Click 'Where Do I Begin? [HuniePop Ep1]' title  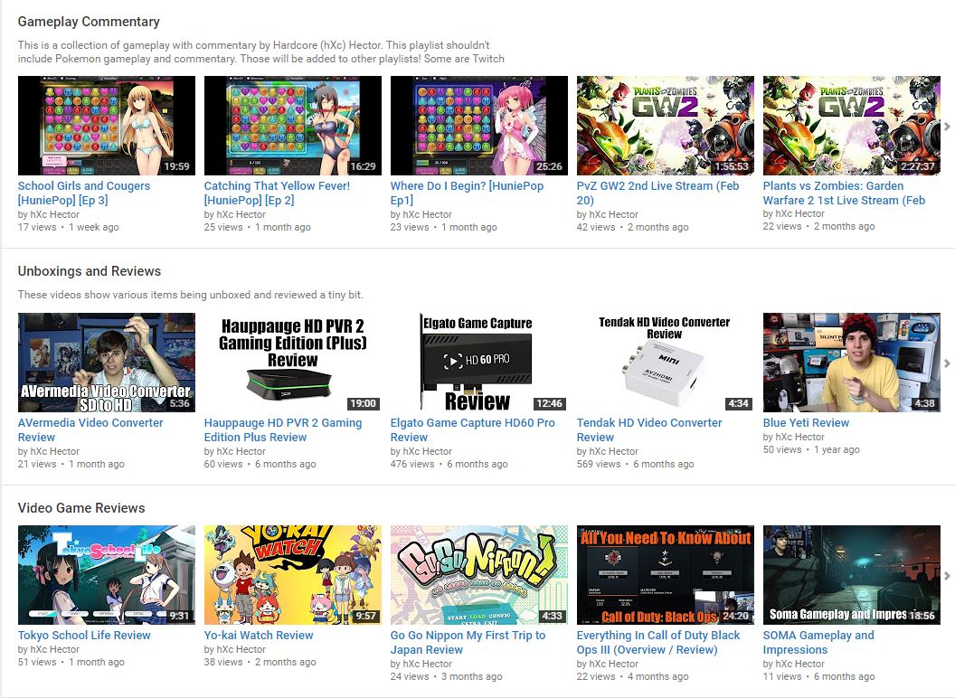468,193
